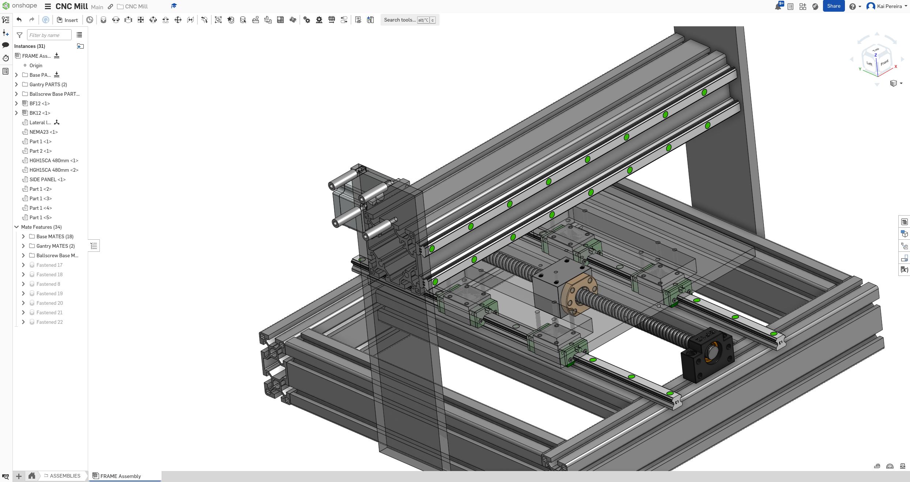The height and width of the screenshot is (482, 910).
Task: Collapse the Mate Features section
Action: (x=16, y=227)
